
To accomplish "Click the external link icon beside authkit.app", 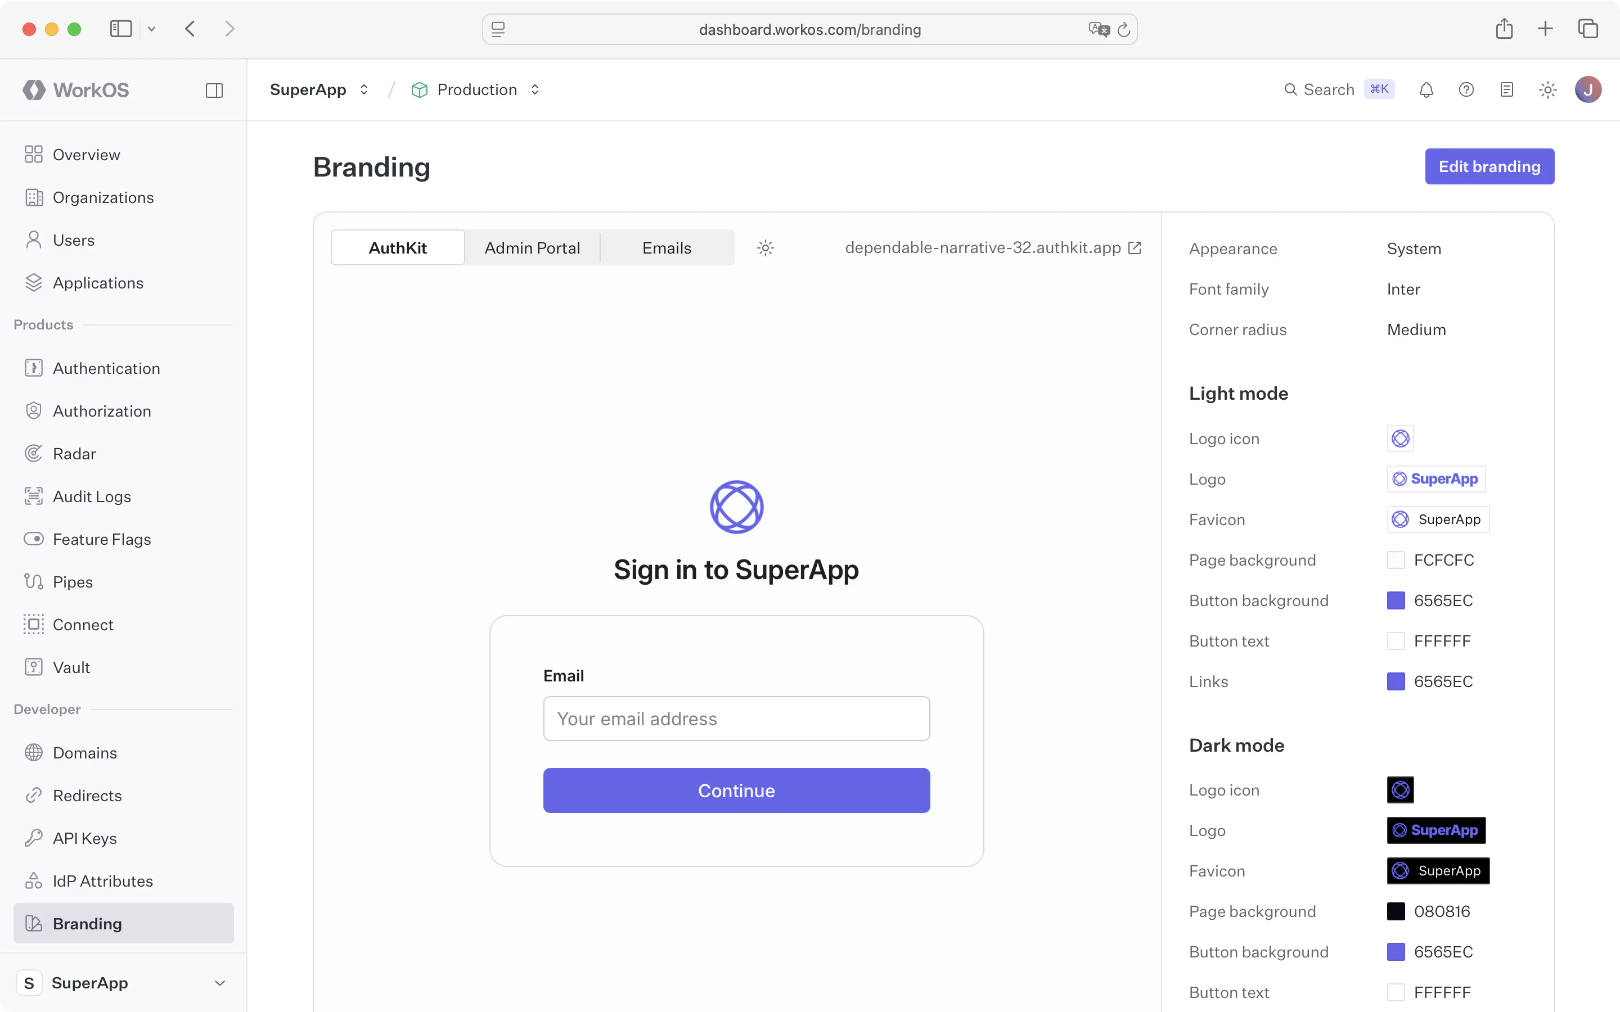I will 1135,247.
